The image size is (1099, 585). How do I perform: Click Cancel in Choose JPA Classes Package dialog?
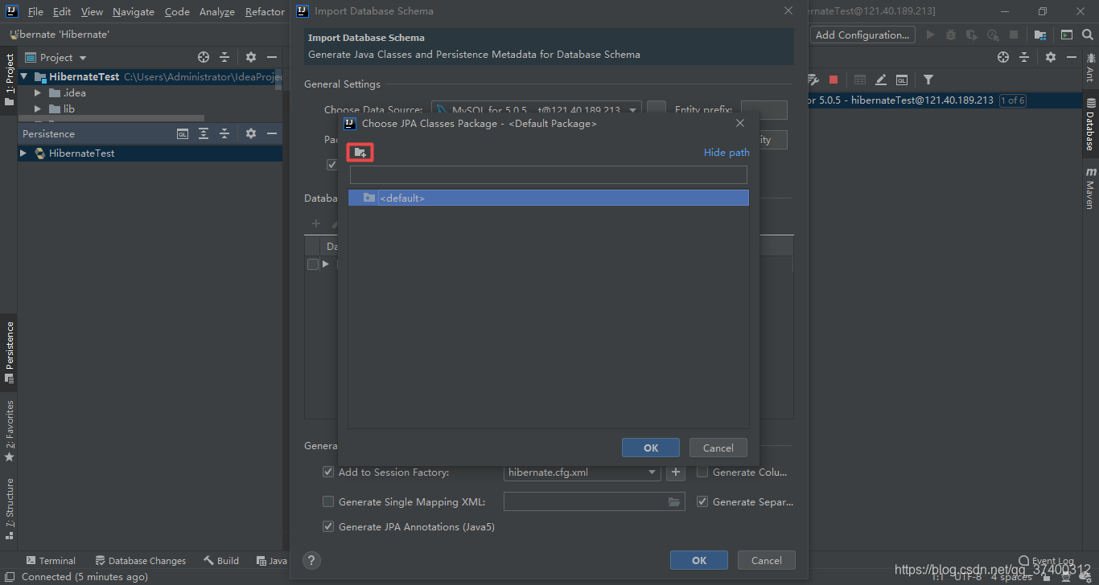click(x=718, y=448)
